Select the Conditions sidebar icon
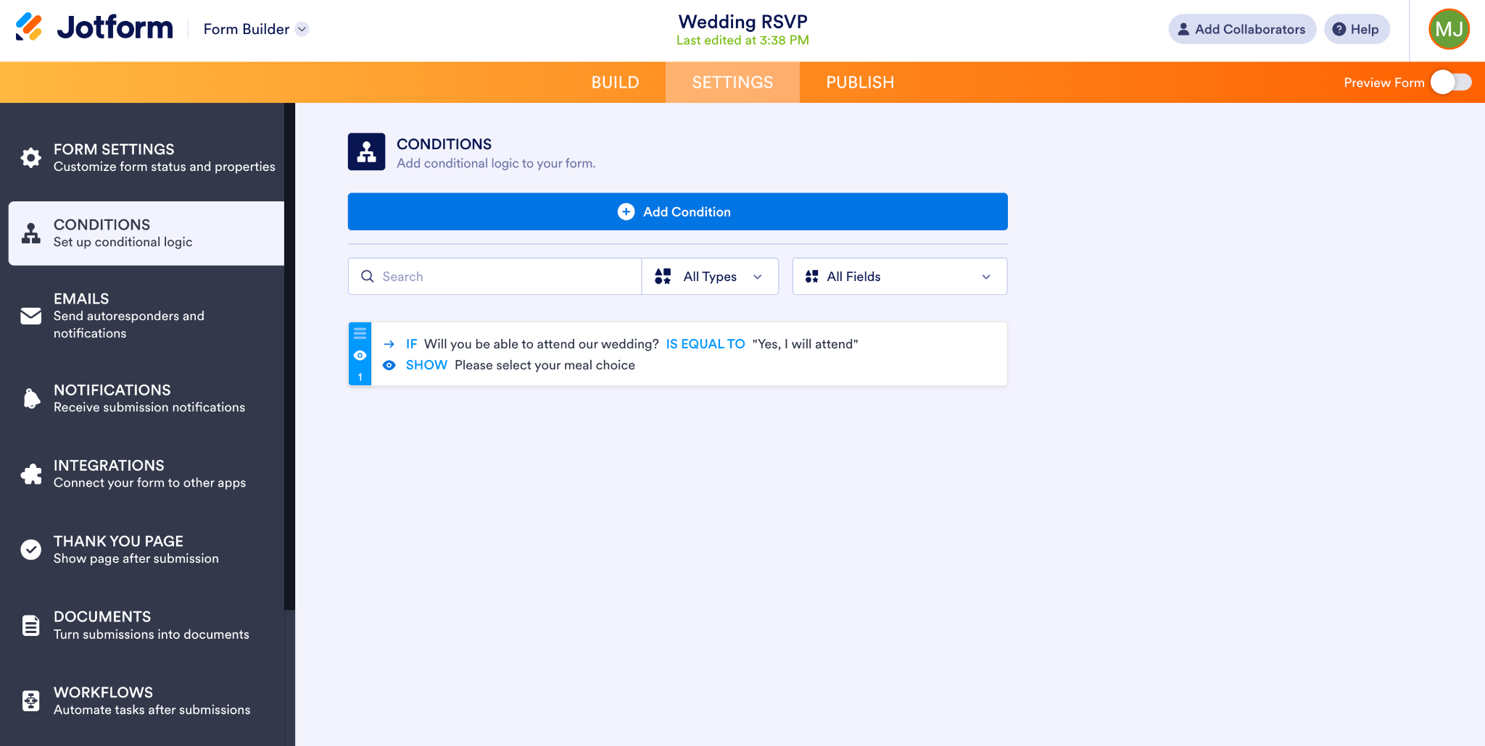 tap(30, 233)
